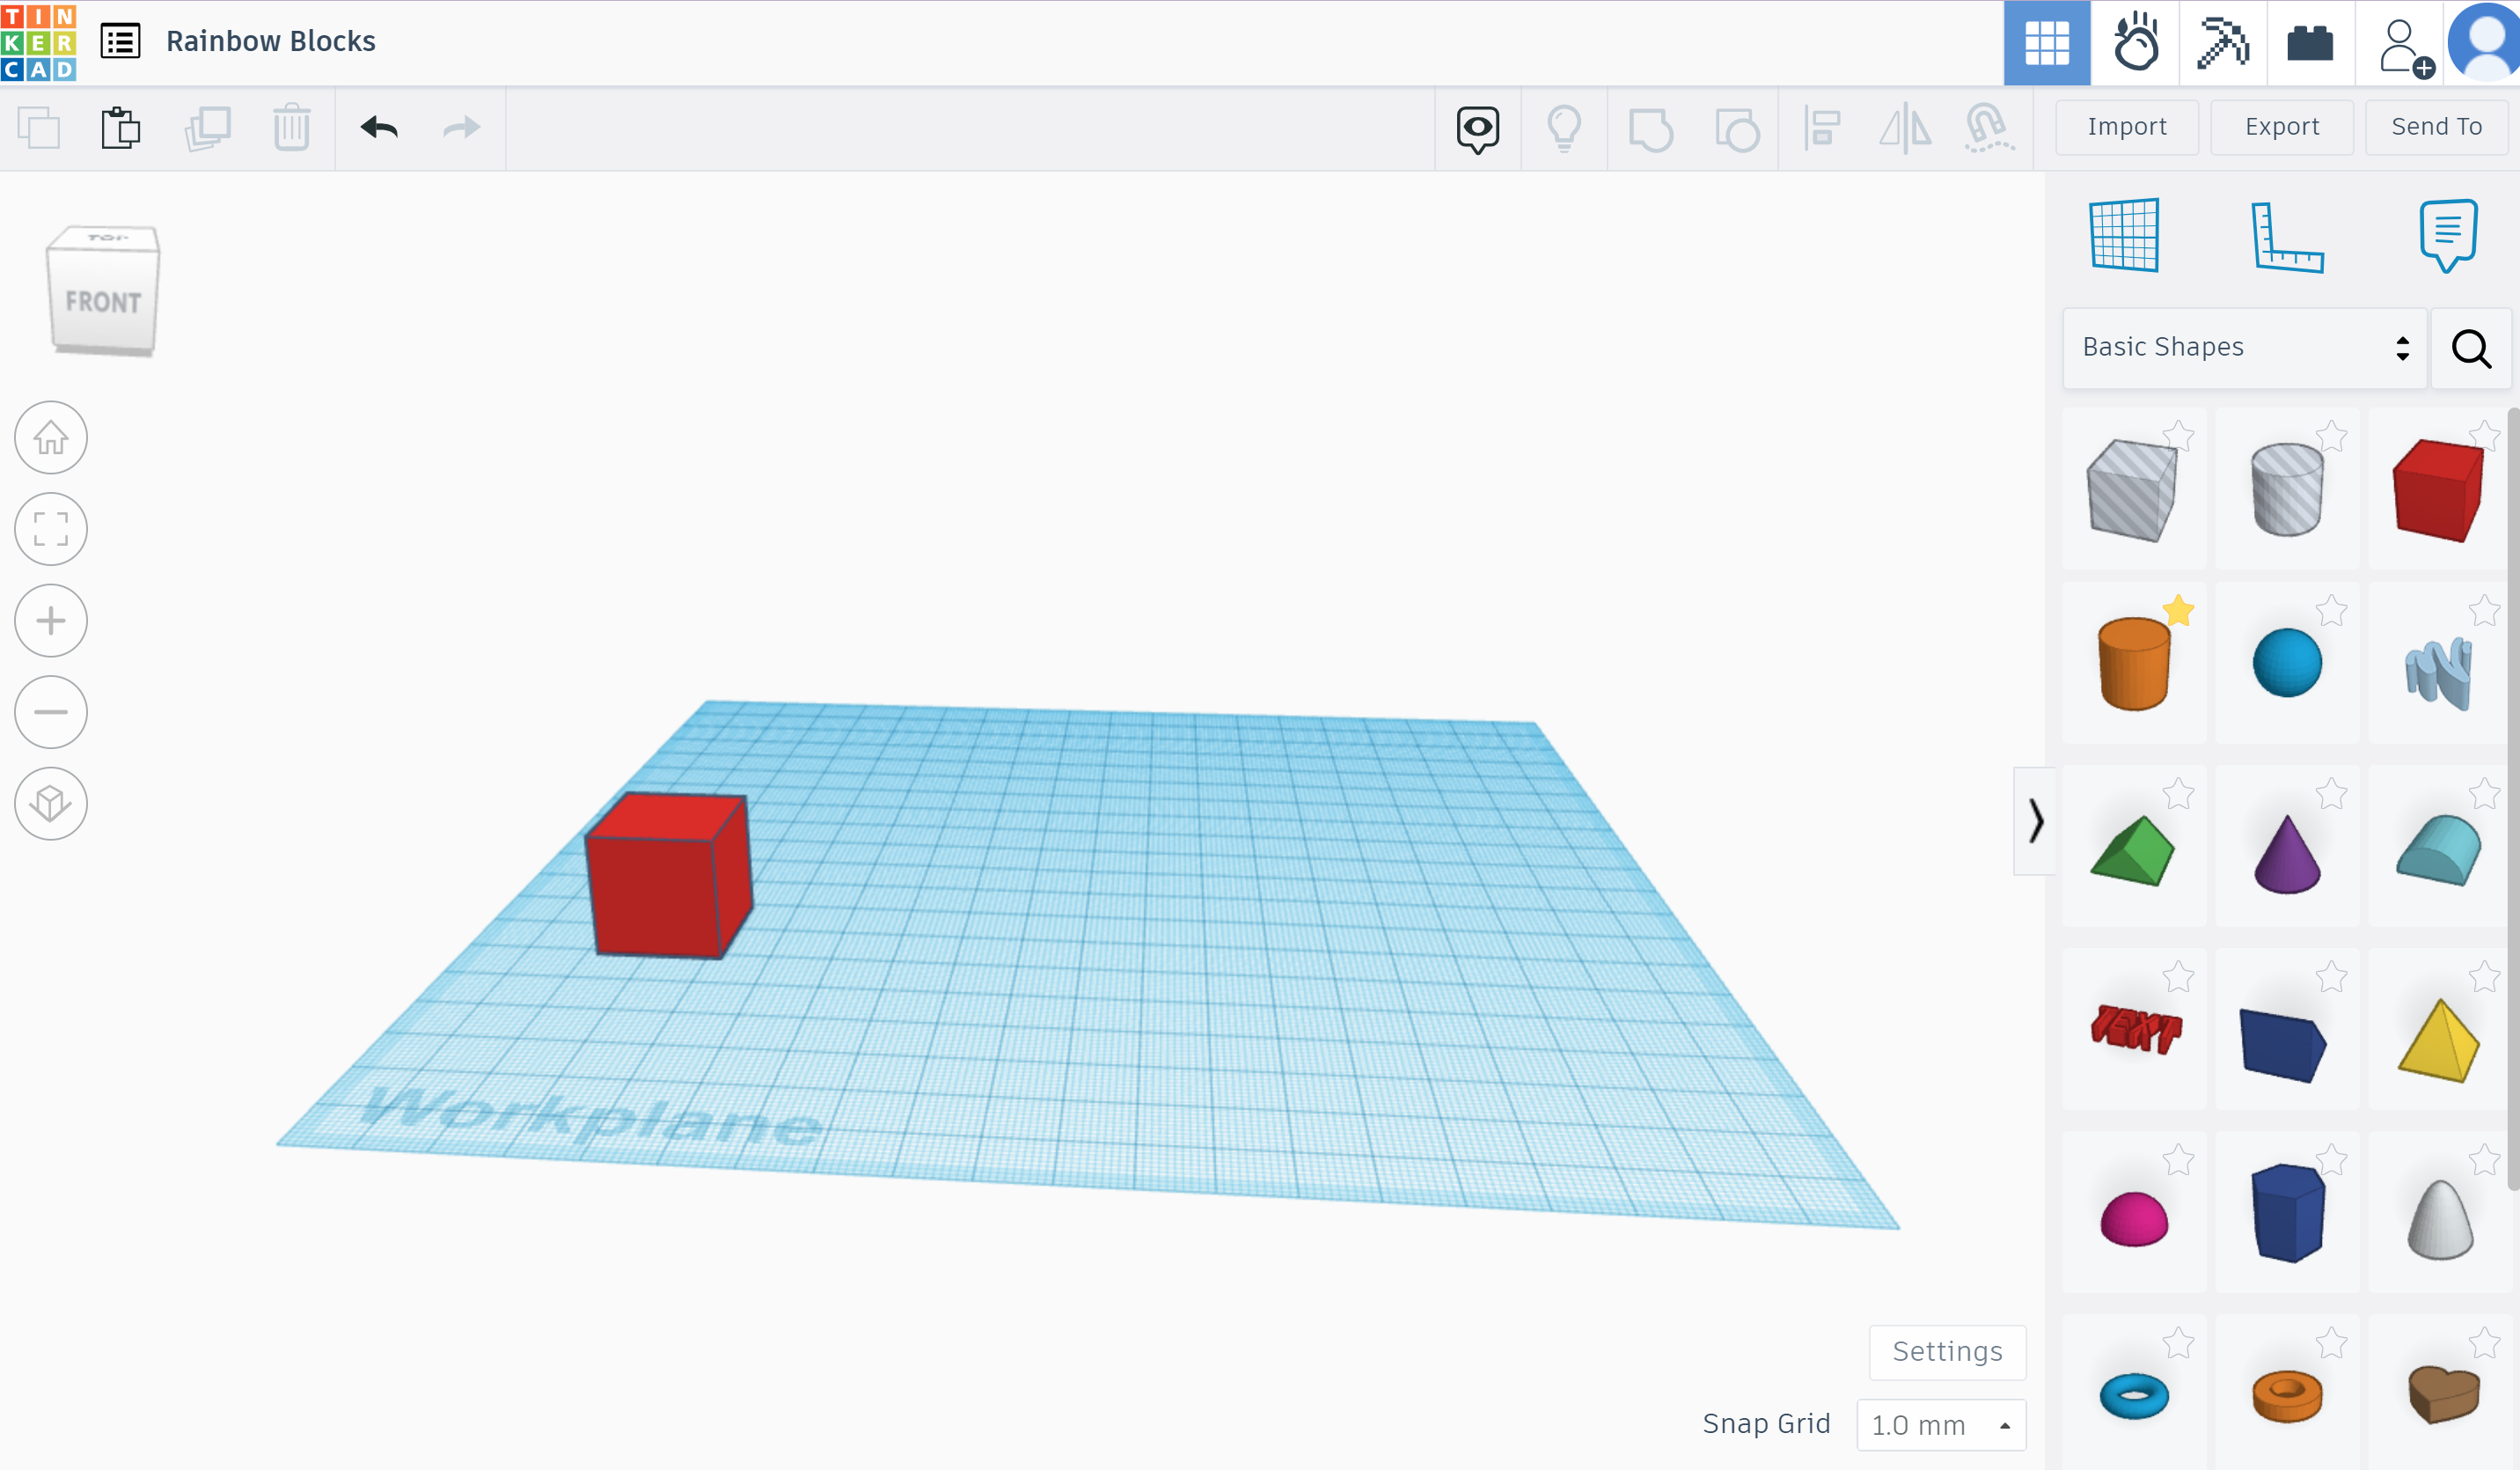The image size is (2520, 1470).
Task: Collapse the shapes panel with the chevron
Action: (2036, 820)
